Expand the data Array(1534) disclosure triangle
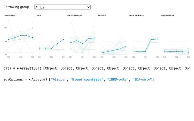194x121 pixels. [x=18, y=68]
